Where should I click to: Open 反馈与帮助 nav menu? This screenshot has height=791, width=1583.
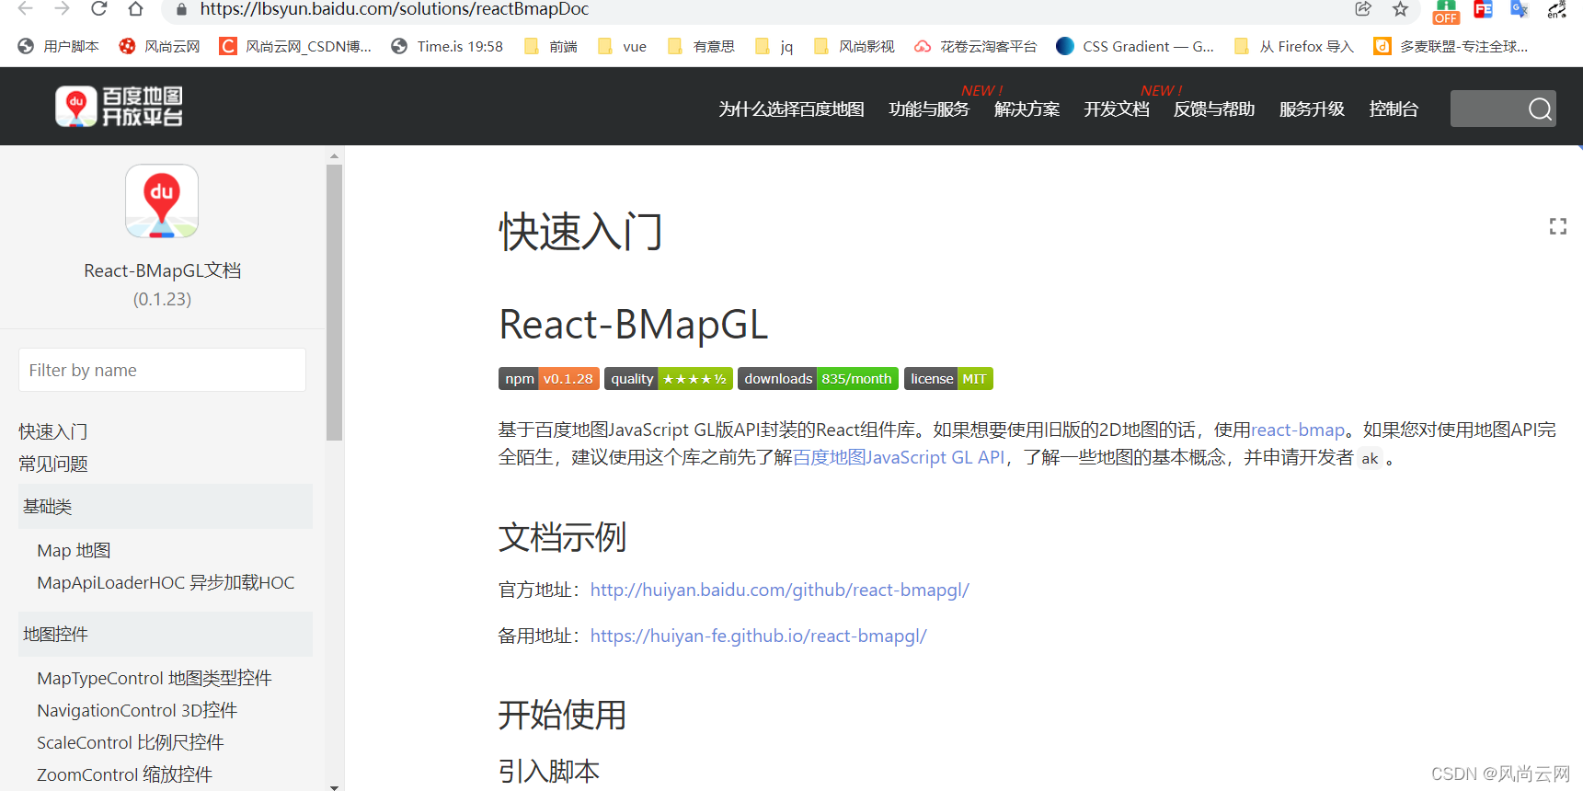click(x=1214, y=109)
